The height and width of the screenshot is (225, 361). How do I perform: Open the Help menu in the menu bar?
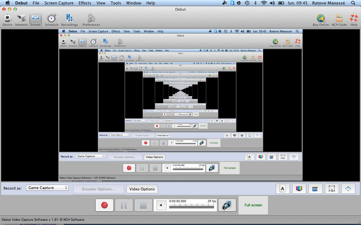[x=151, y=3]
